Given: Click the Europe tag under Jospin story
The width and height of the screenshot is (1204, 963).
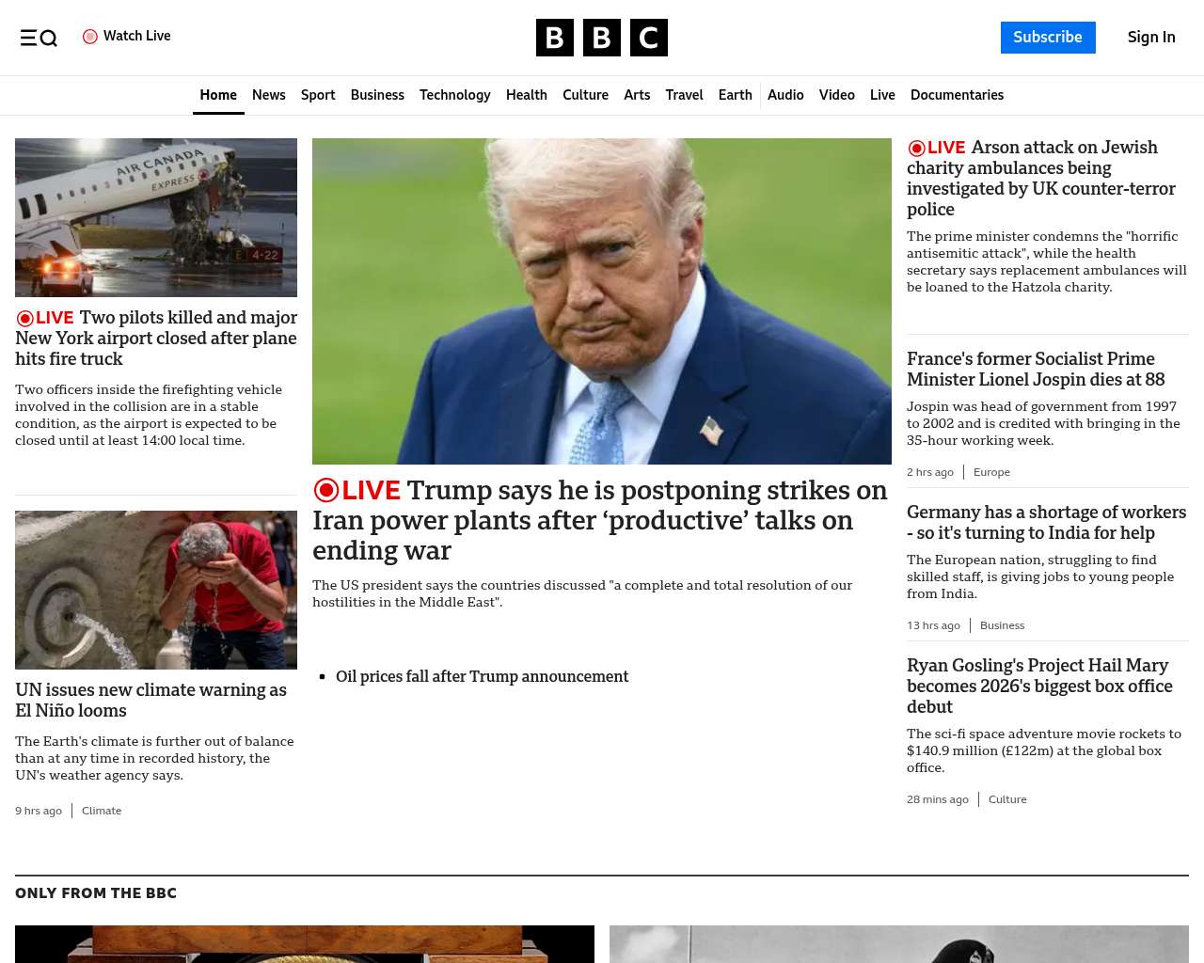Looking at the screenshot, I should click(991, 472).
